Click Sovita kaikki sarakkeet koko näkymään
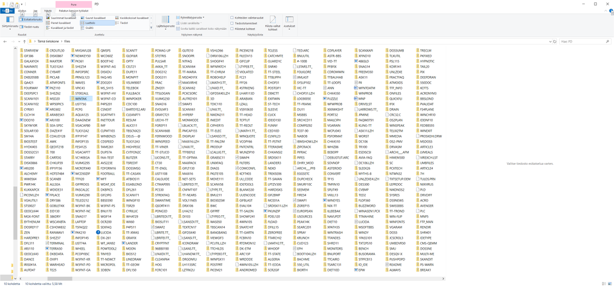 (x=201, y=29)
